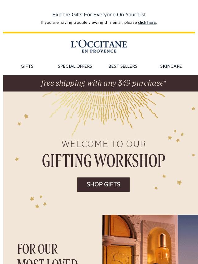Click the two gold stars left of sunburst
The height and width of the screenshot is (264, 198).
(x=23, y=120)
